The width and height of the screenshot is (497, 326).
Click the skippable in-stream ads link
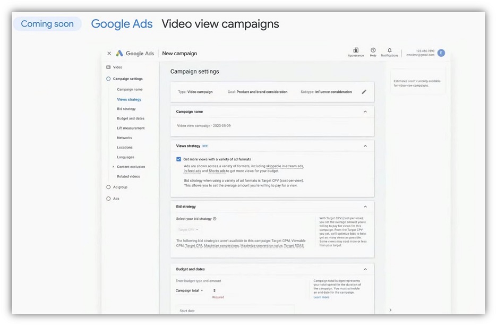285,166
